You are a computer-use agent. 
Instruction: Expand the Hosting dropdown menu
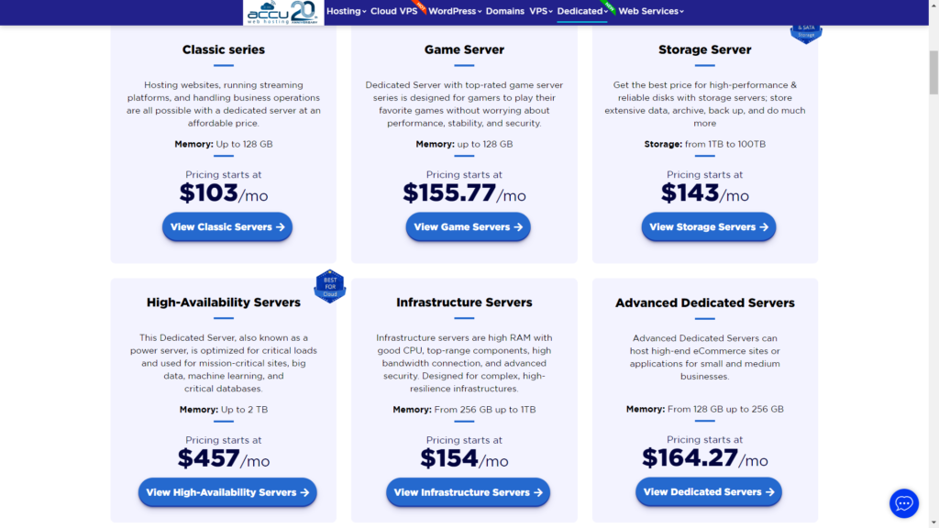pyautogui.click(x=346, y=12)
